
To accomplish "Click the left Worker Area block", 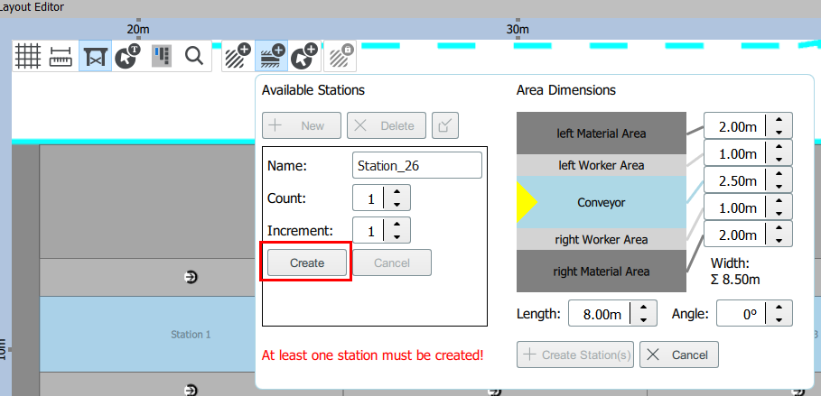I will point(602,165).
